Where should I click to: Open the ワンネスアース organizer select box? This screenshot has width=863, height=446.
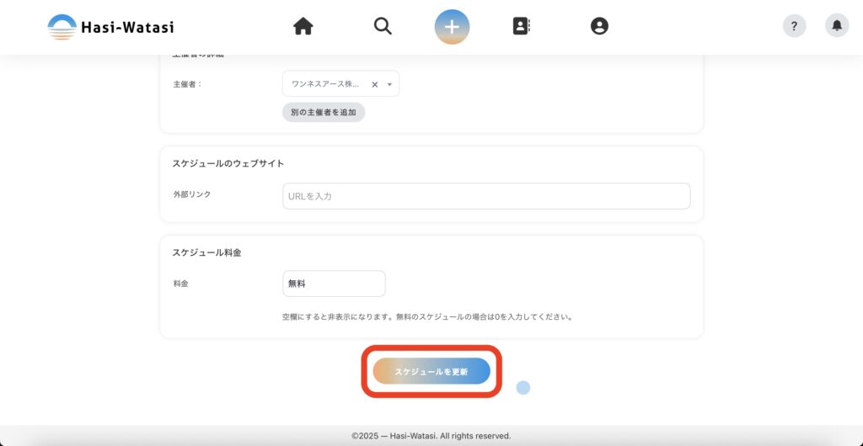click(325, 84)
